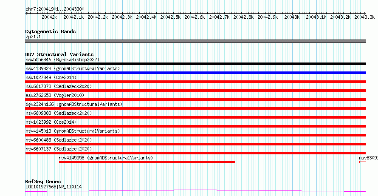Viewport: 378px width, 196px height.
Task: Select variant label nsv4145558 (gnomADStructuralVariants)
Action: 106,158
